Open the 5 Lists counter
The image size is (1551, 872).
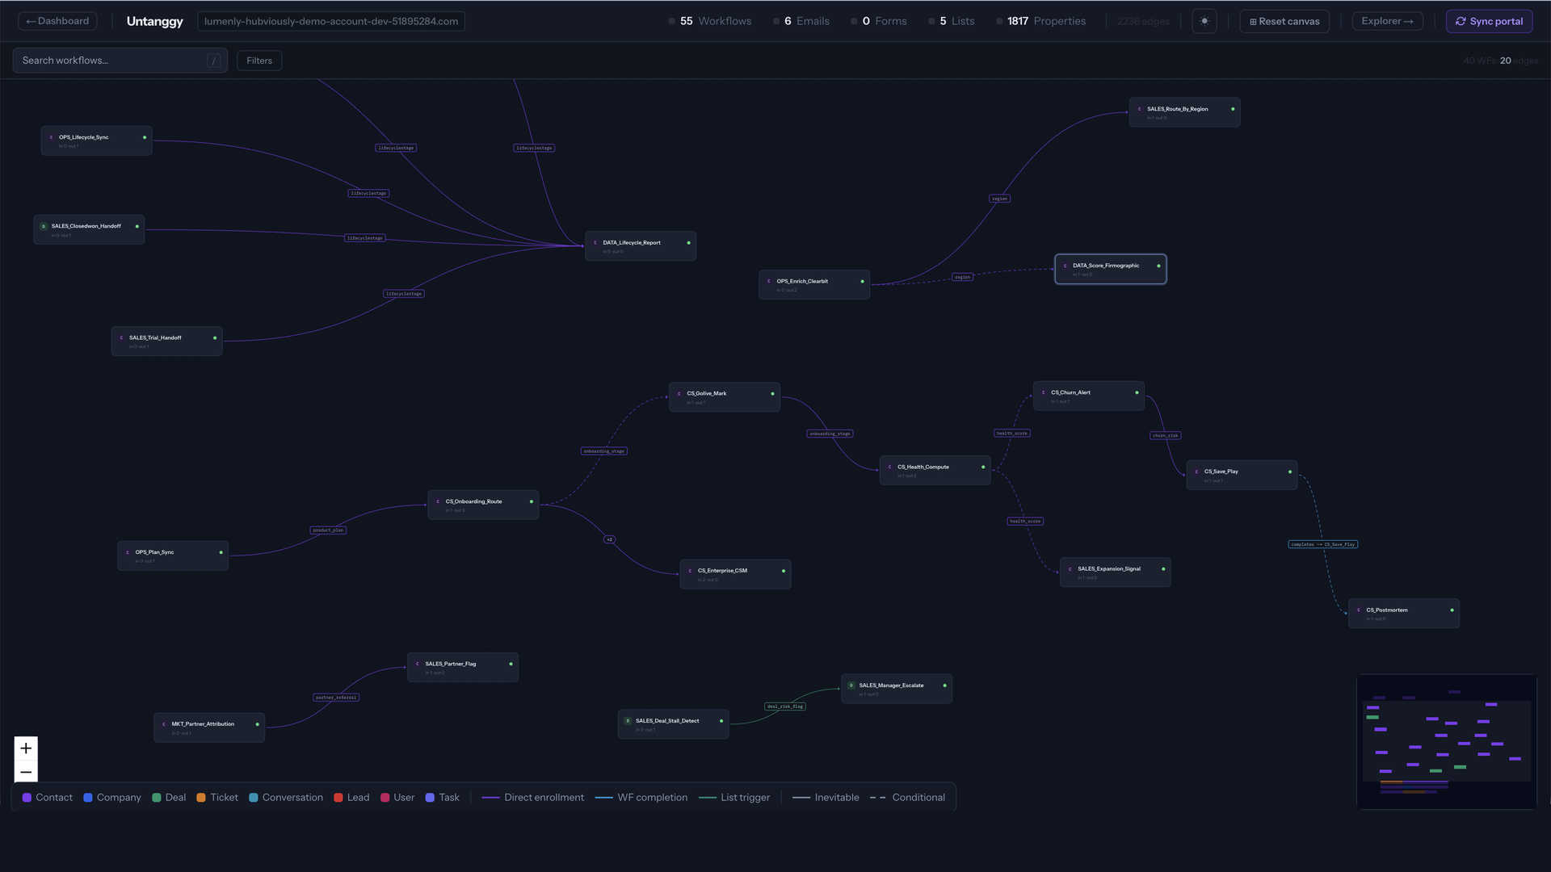click(952, 21)
